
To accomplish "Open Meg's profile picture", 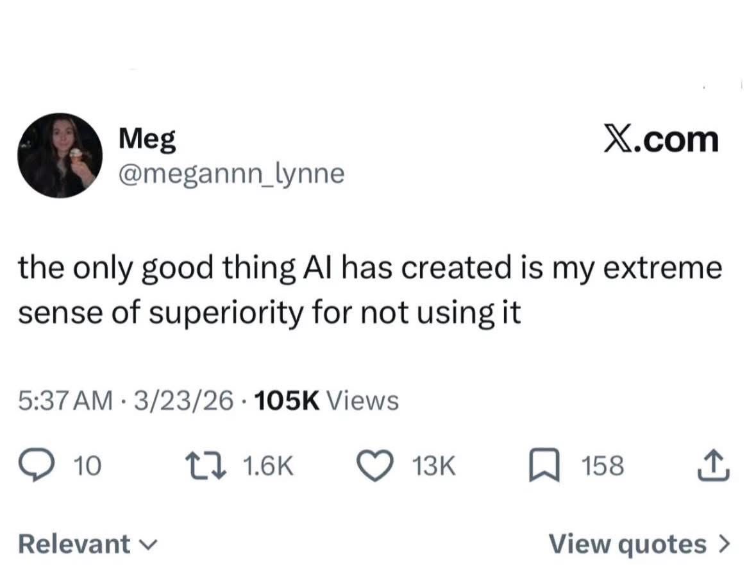I will coord(60,156).
